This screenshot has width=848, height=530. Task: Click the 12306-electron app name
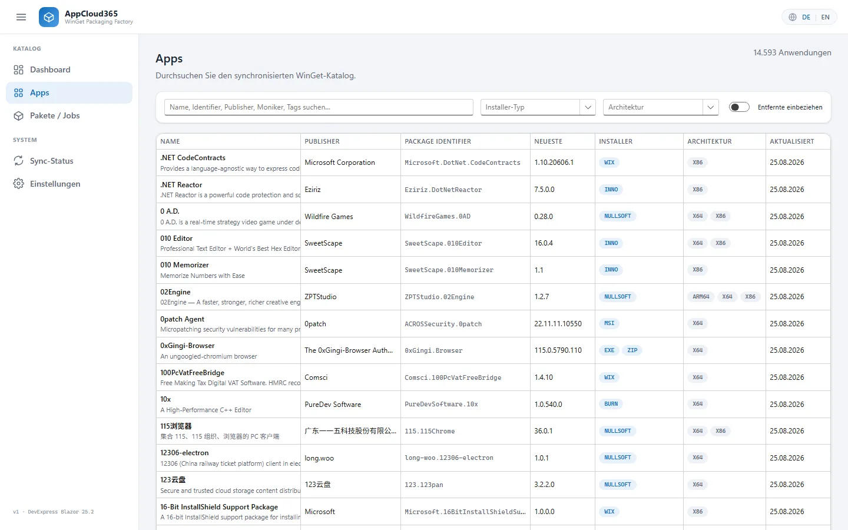[x=184, y=453]
